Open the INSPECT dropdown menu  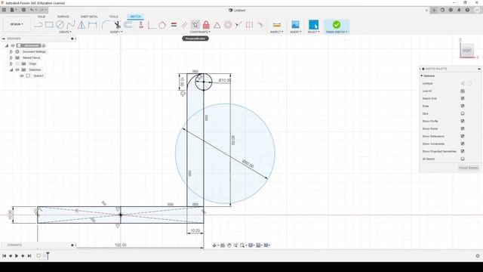pos(276,32)
